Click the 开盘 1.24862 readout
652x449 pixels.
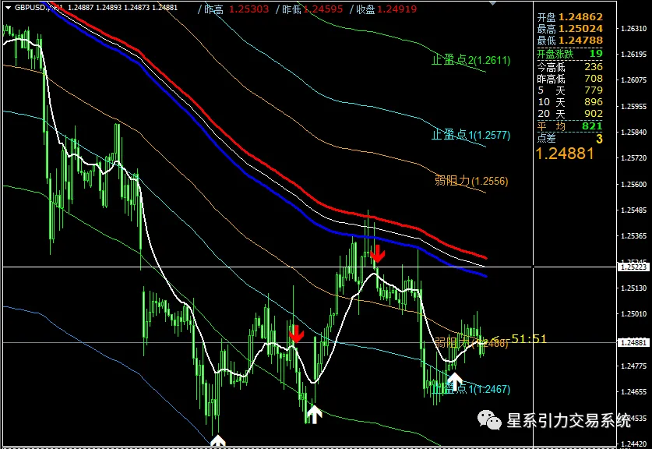(569, 17)
